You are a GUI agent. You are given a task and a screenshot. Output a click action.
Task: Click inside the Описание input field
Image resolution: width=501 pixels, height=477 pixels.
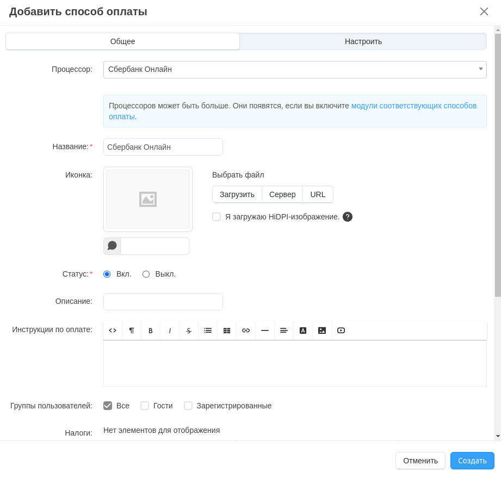click(163, 302)
